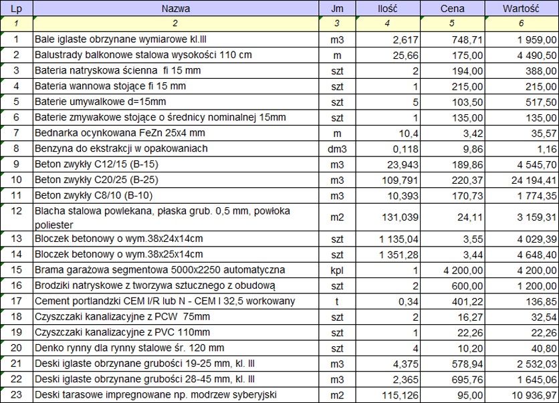The image size is (559, 403).
Task: Click 'Deski tarasowe impregnowane' name cell
Action: pyautogui.click(x=176, y=395)
